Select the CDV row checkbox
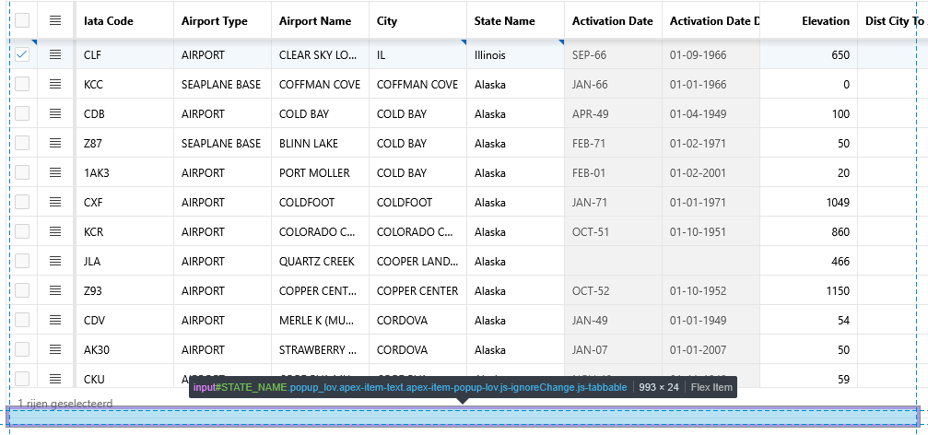This screenshot has height=435, width=928. click(x=22, y=321)
